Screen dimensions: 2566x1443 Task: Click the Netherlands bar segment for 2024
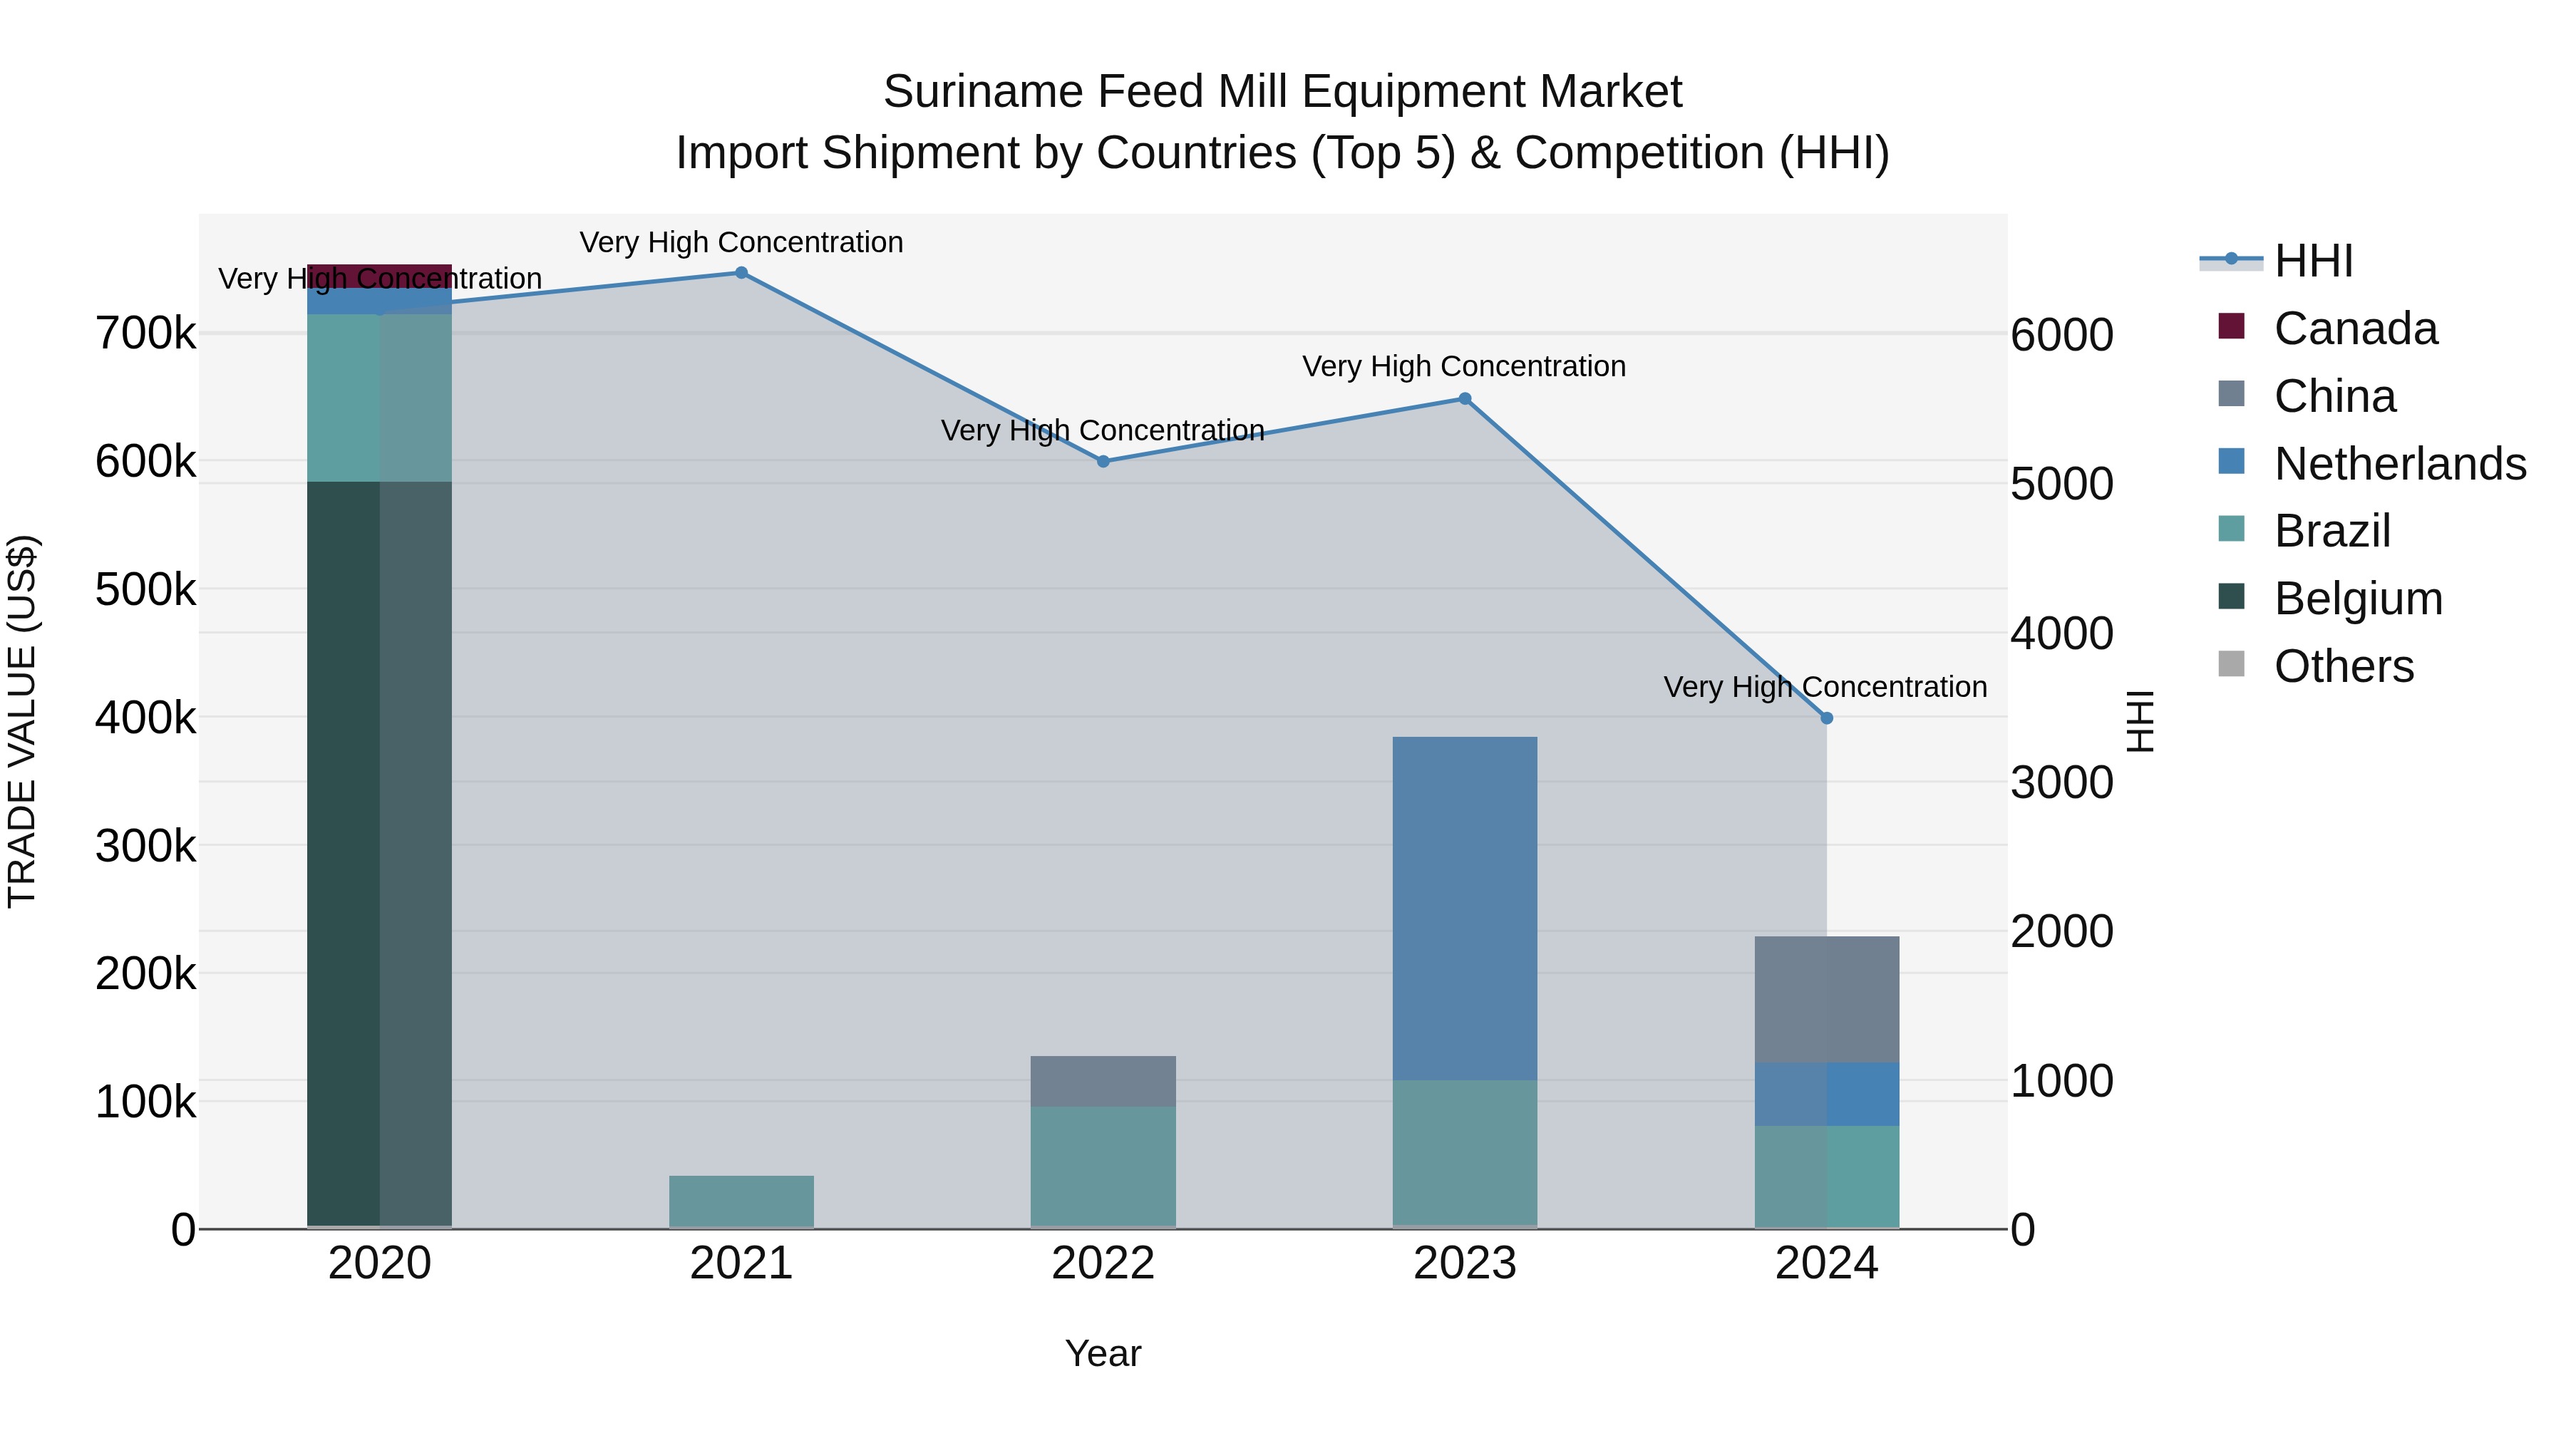click(1826, 1095)
